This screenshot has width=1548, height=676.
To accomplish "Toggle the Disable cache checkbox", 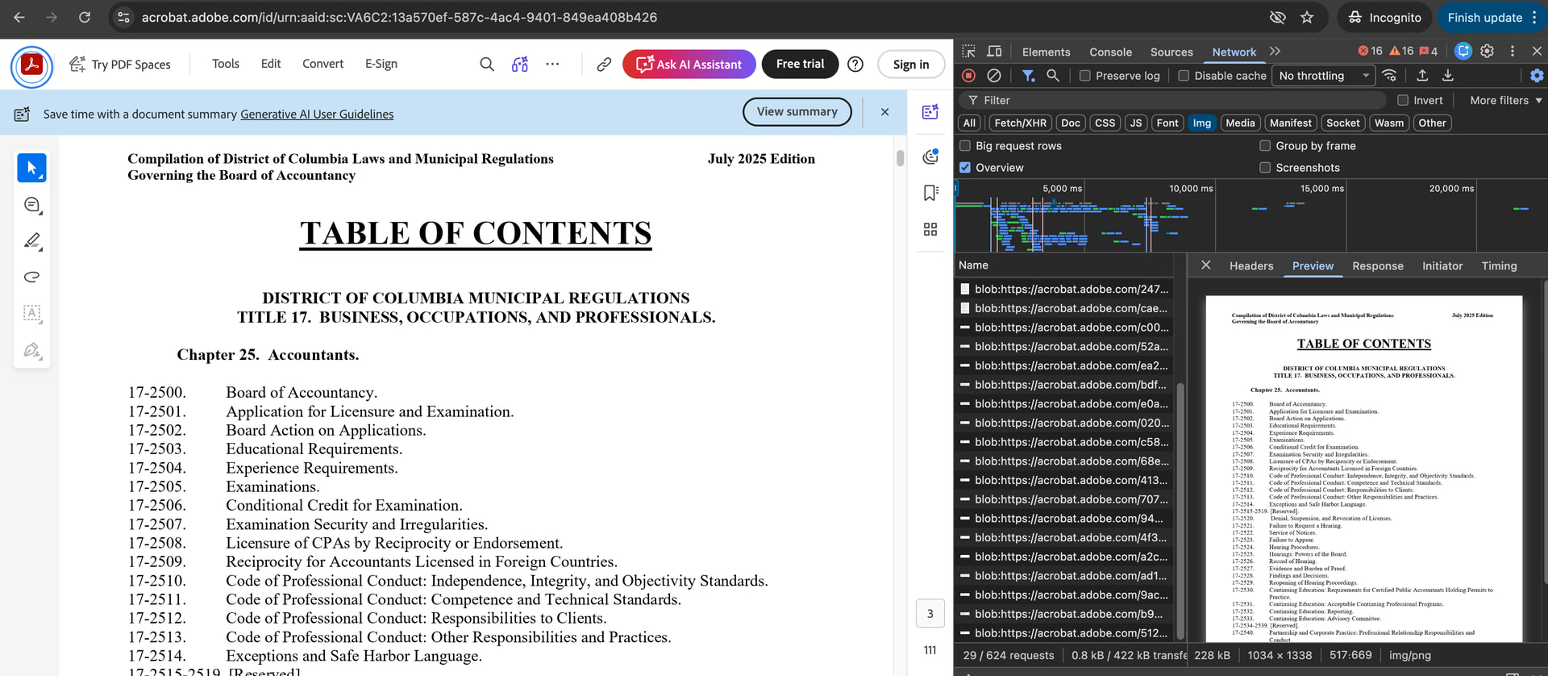I will pyautogui.click(x=1184, y=76).
